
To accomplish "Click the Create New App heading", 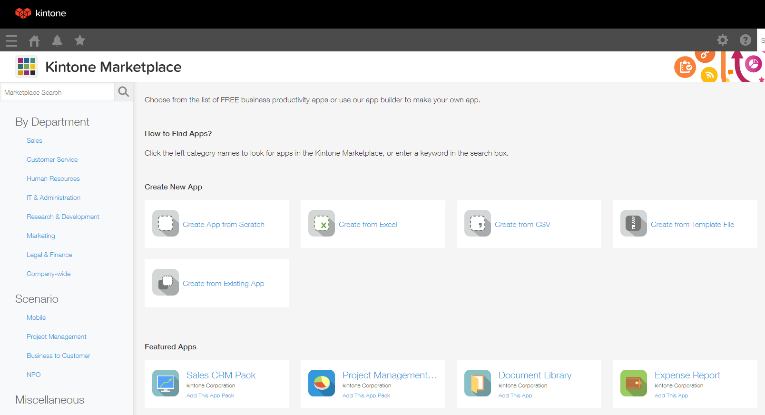I will 173,187.
